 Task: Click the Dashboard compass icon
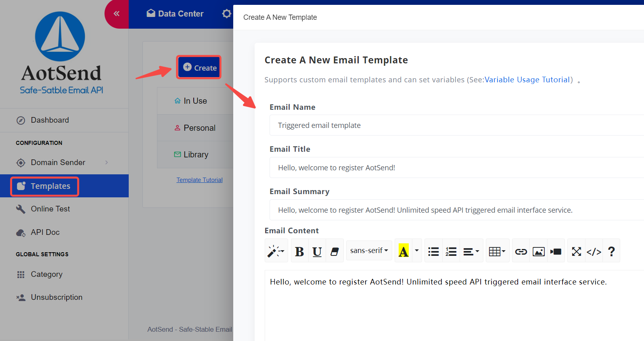pos(21,120)
